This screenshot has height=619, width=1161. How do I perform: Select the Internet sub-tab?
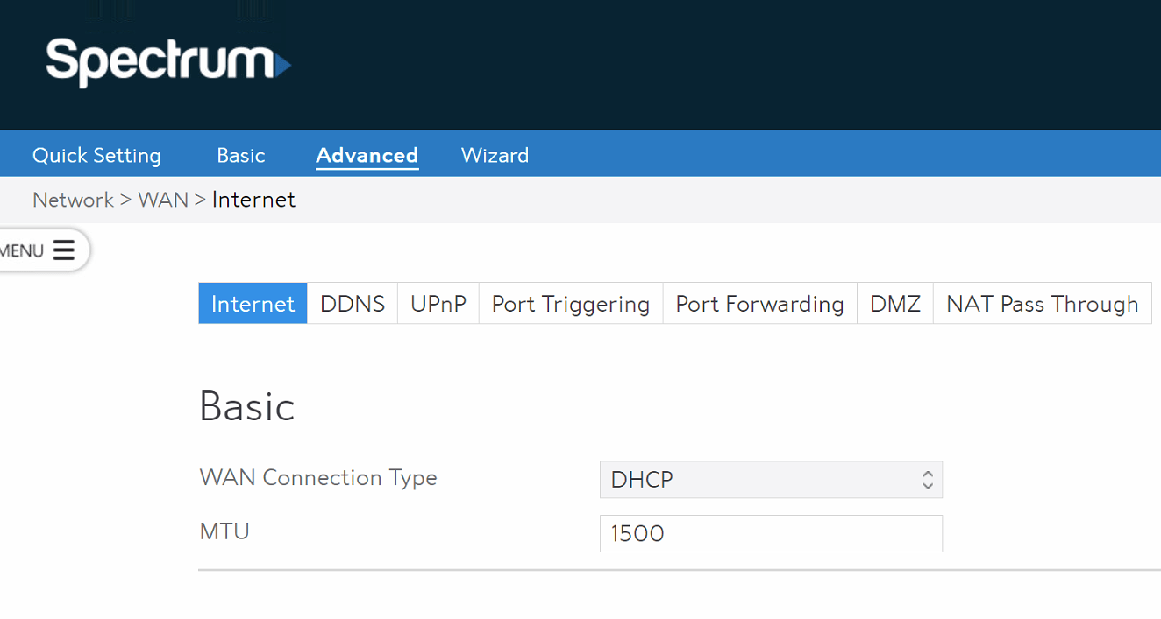click(253, 304)
